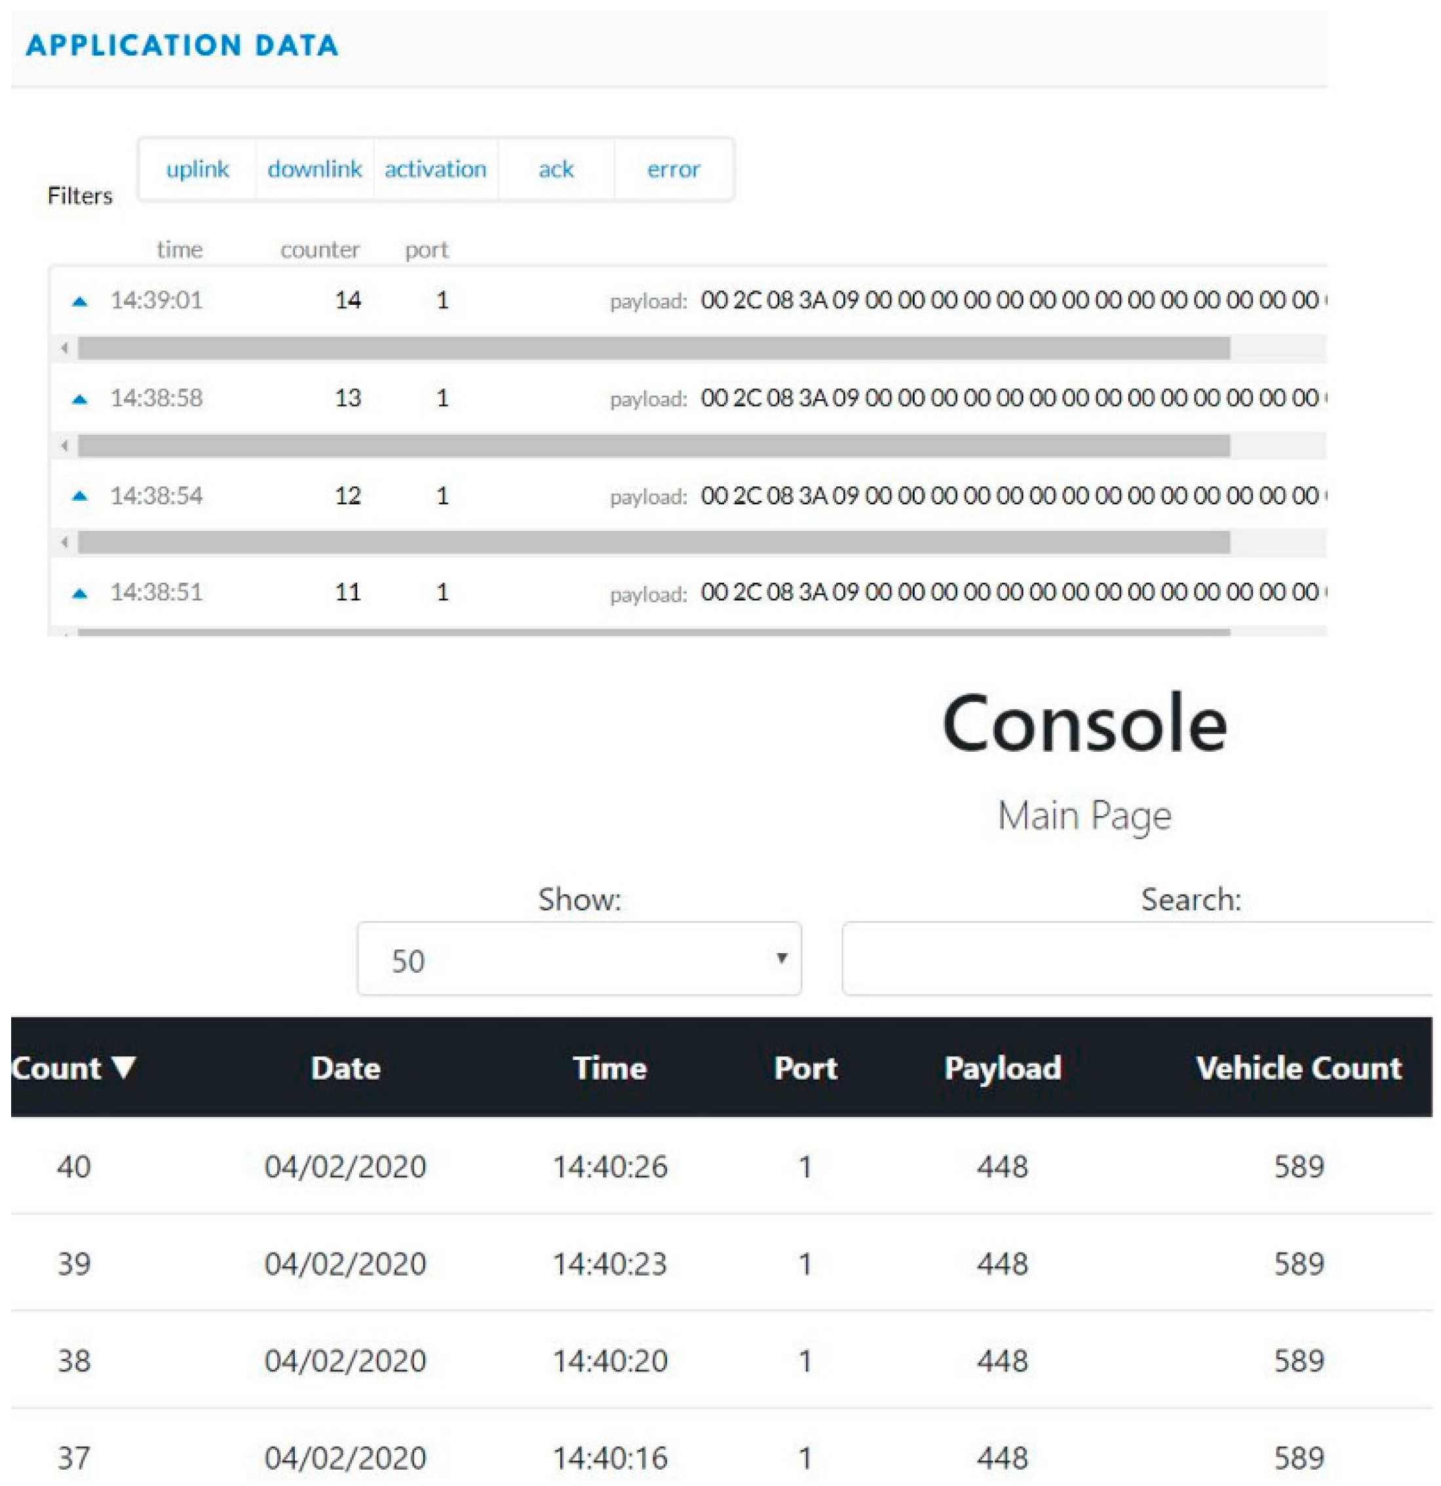Sort table by Date column header
The image size is (1441, 1486).
coord(345,1068)
